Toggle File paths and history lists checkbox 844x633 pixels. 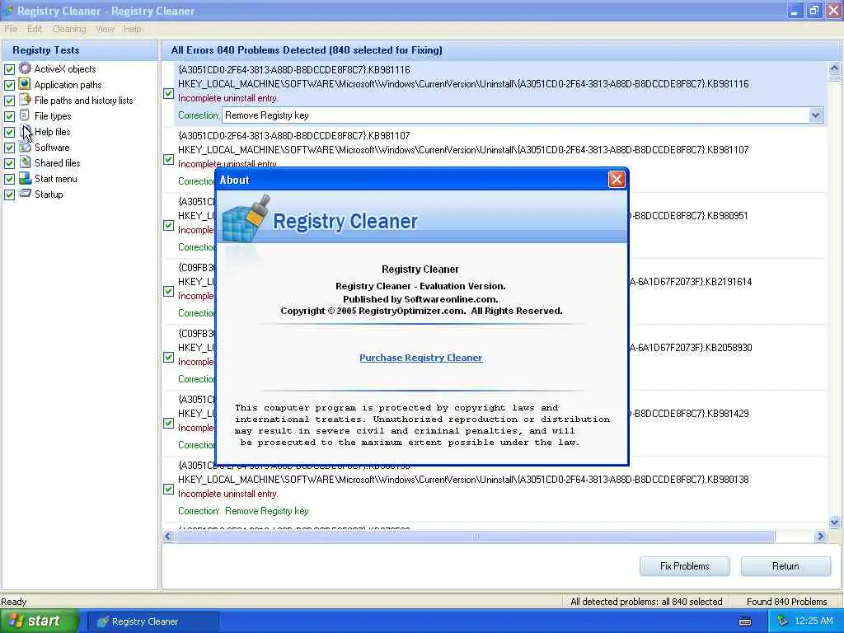[10, 100]
